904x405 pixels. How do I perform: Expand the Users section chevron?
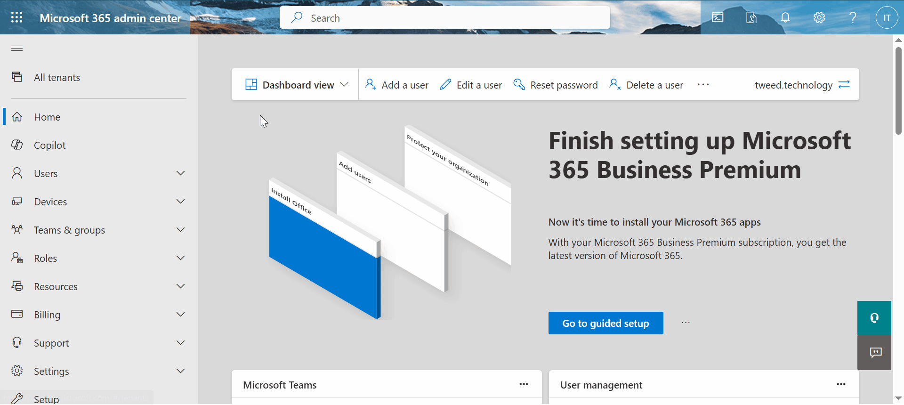pyautogui.click(x=180, y=173)
